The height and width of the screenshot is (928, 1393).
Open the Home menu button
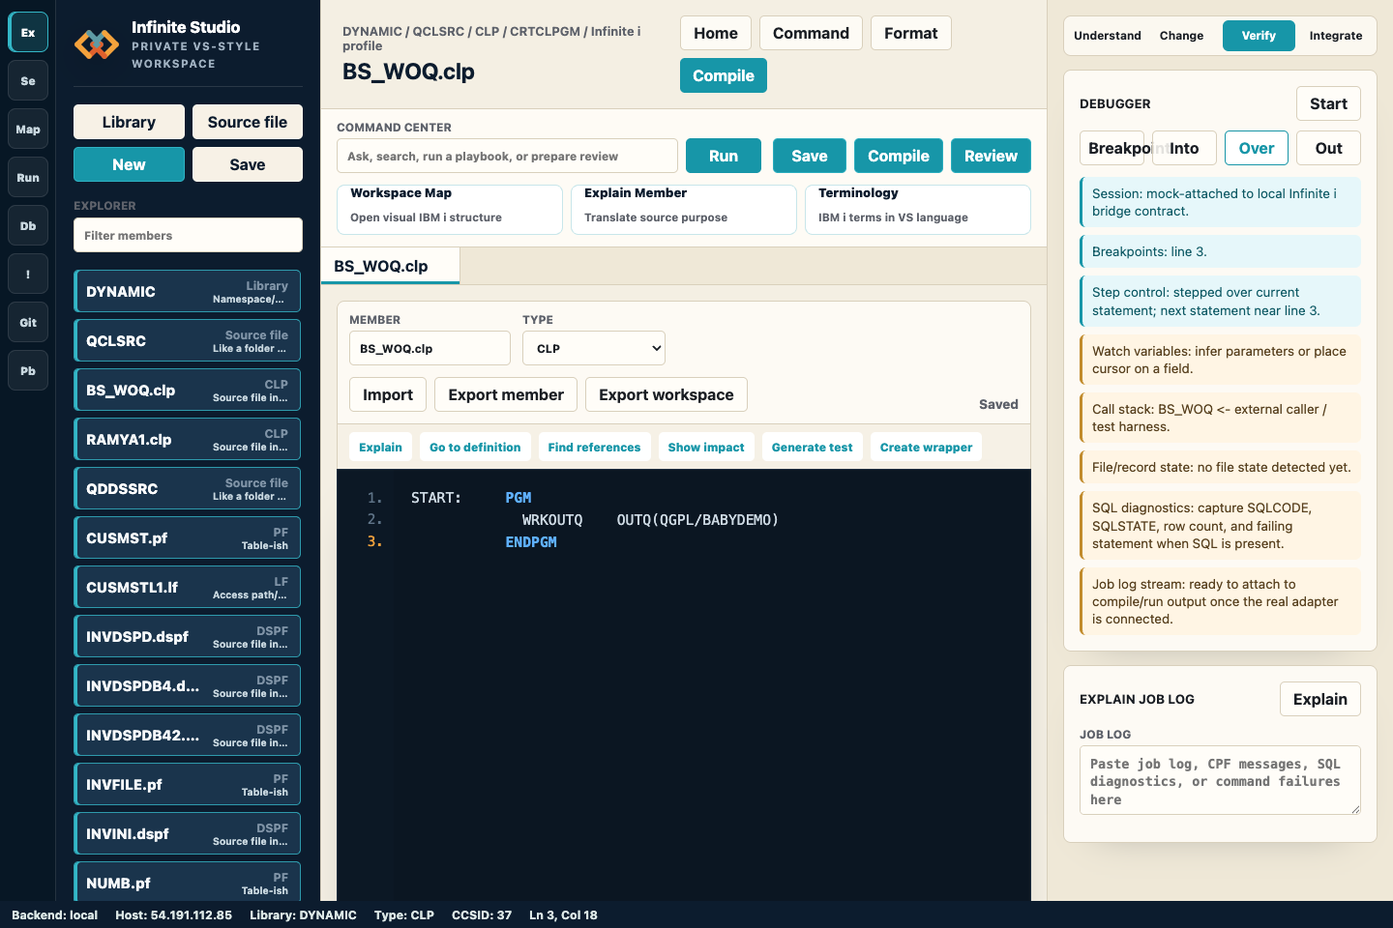click(x=716, y=33)
